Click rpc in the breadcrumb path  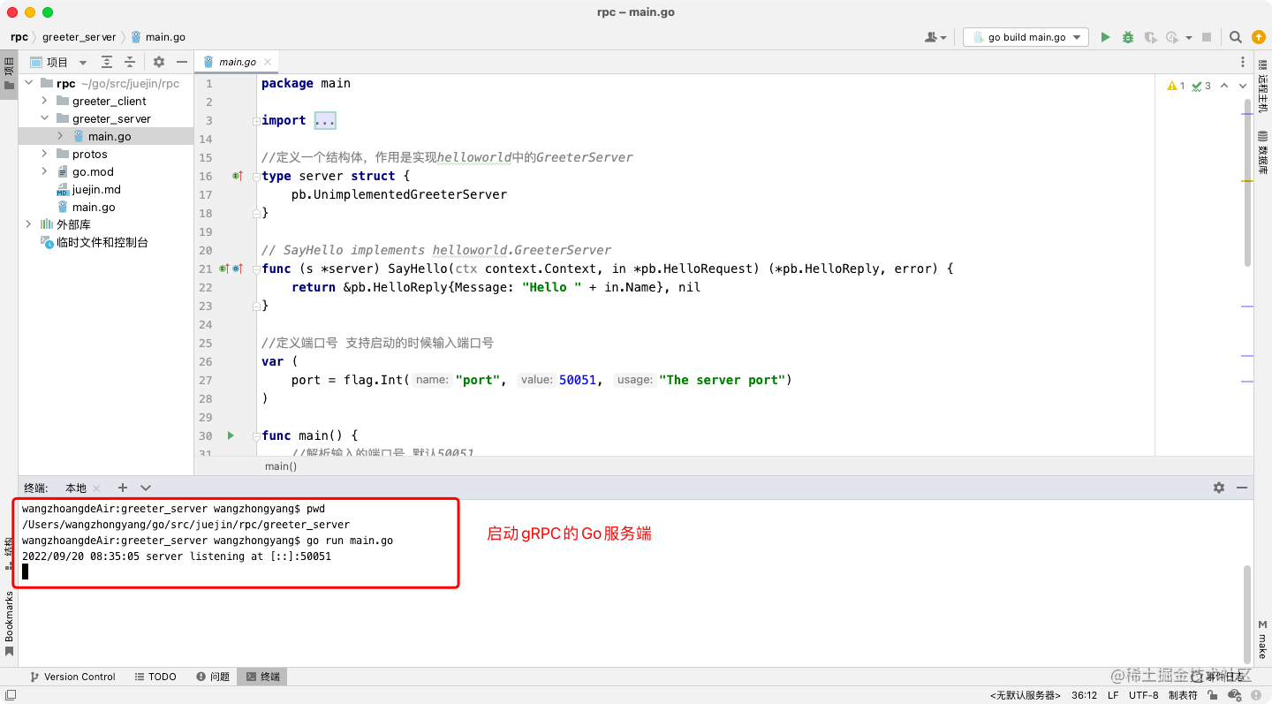click(x=19, y=37)
